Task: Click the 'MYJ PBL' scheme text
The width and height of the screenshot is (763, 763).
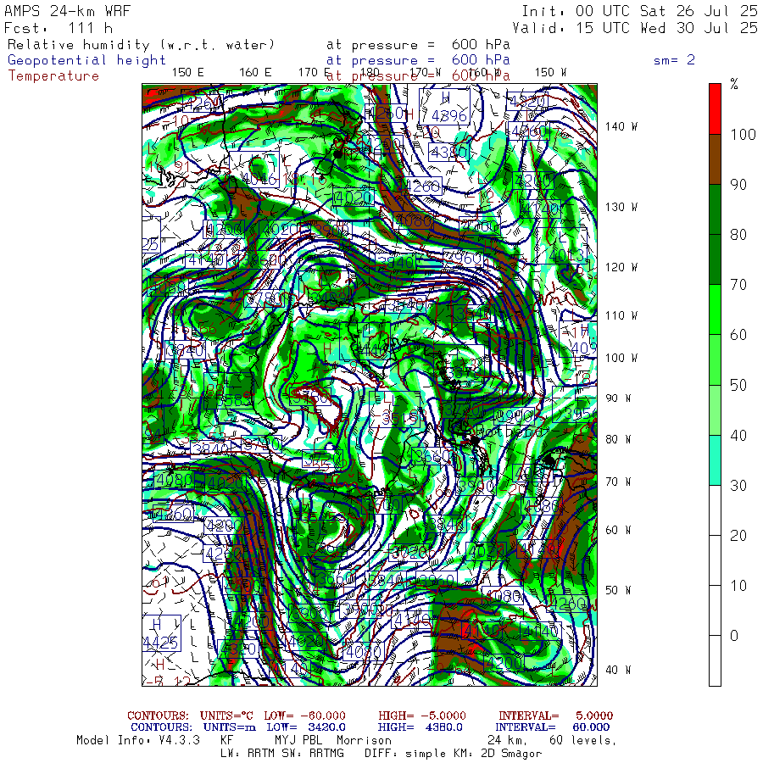Action: (x=298, y=741)
